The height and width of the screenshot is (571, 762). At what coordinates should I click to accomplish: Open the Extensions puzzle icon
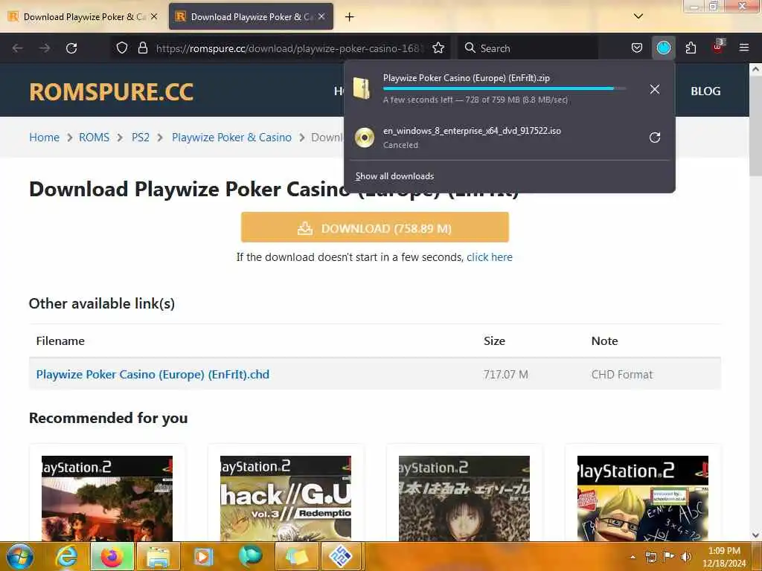point(691,48)
